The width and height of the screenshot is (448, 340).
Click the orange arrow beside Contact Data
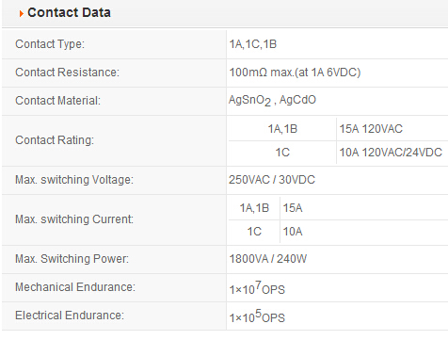21,13
